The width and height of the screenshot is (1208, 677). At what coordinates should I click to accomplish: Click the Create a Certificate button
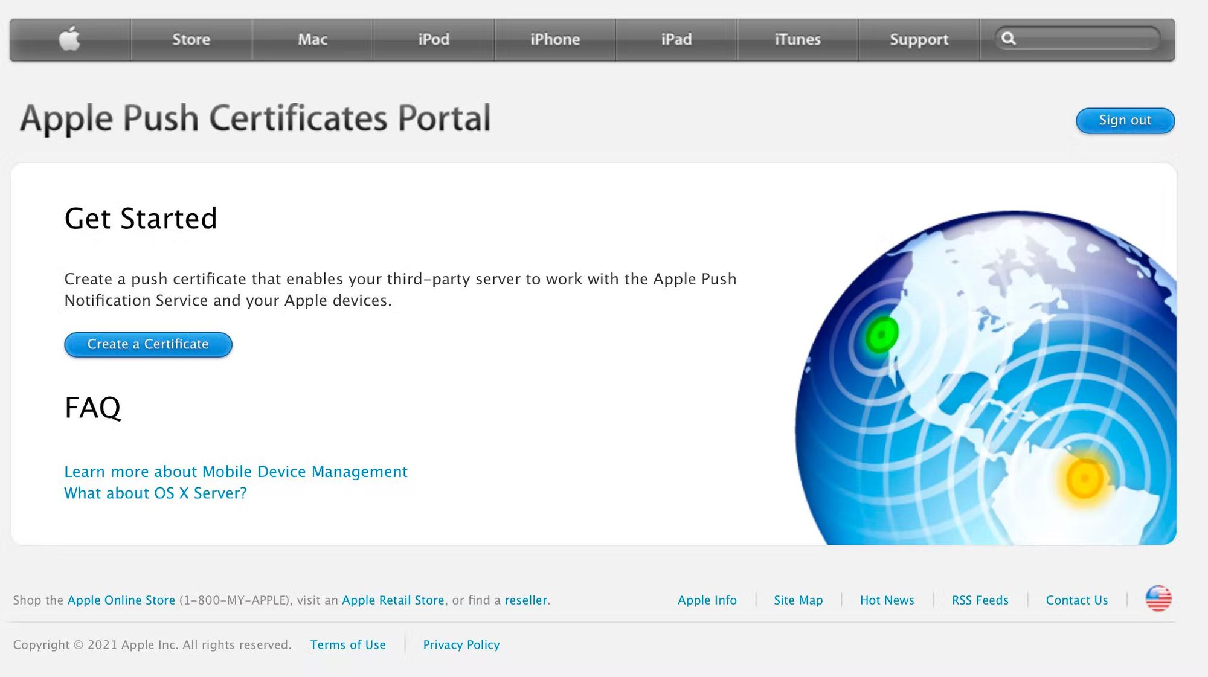coord(148,344)
